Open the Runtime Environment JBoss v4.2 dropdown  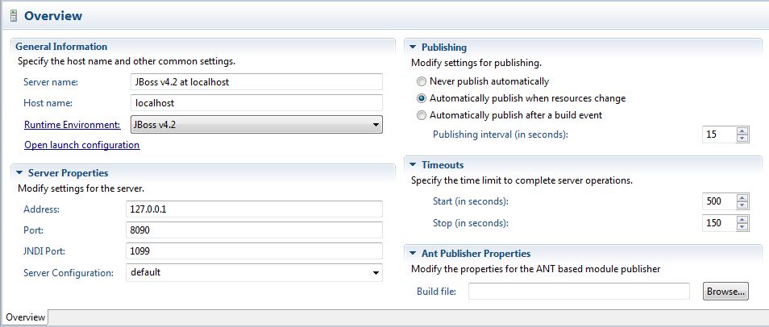[256, 125]
